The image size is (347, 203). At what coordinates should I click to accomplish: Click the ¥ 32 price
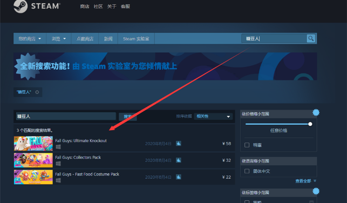coord(227,160)
